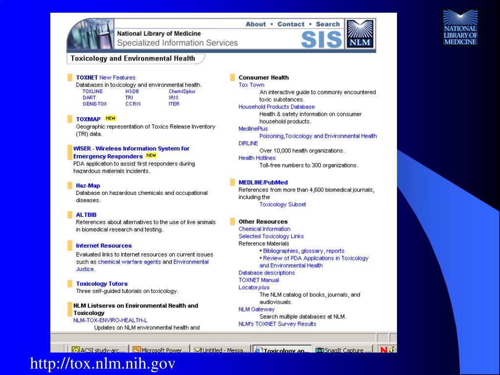Viewport: 500px width, 375px height.
Task: Follow the chemical warfare agents link
Action: (x=129, y=262)
